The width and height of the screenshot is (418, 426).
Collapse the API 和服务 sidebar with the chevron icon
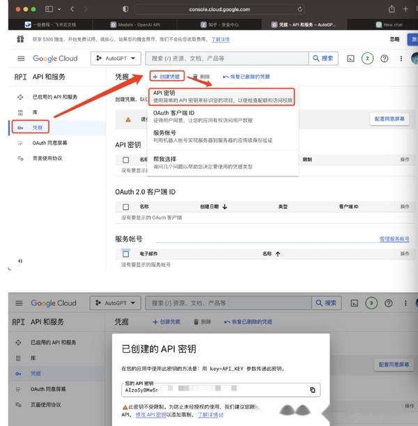(x=20, y=261)
